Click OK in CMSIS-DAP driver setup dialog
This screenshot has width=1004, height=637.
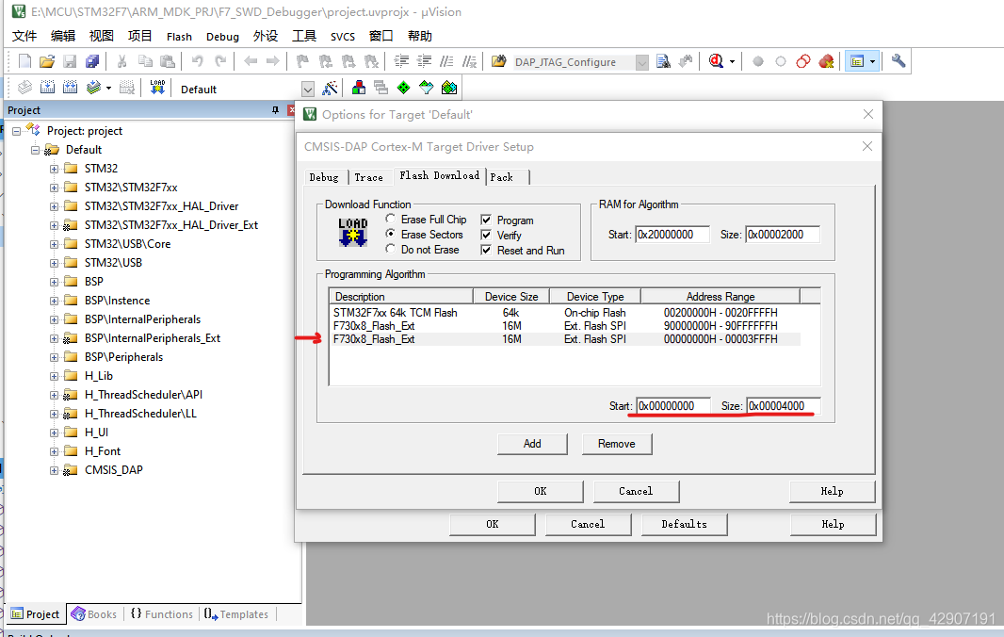point(541,491)
